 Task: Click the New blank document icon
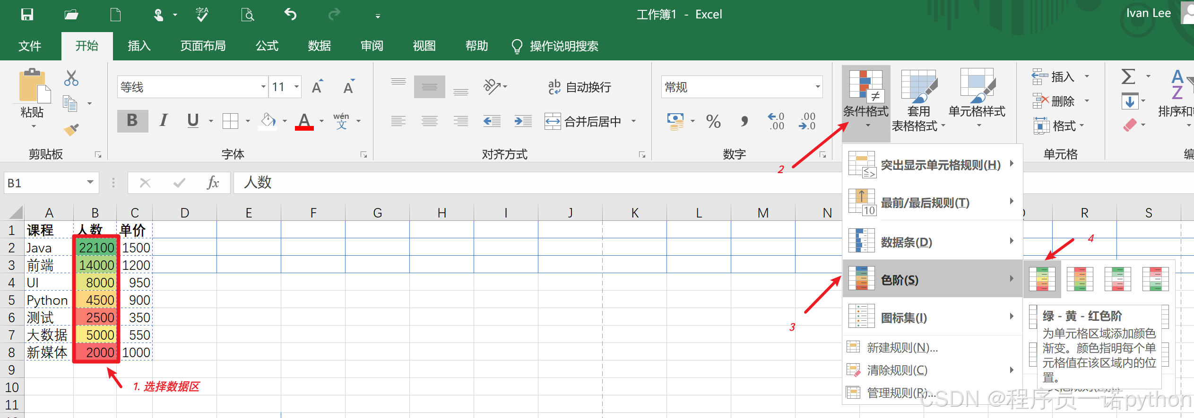tap(115, 15)
